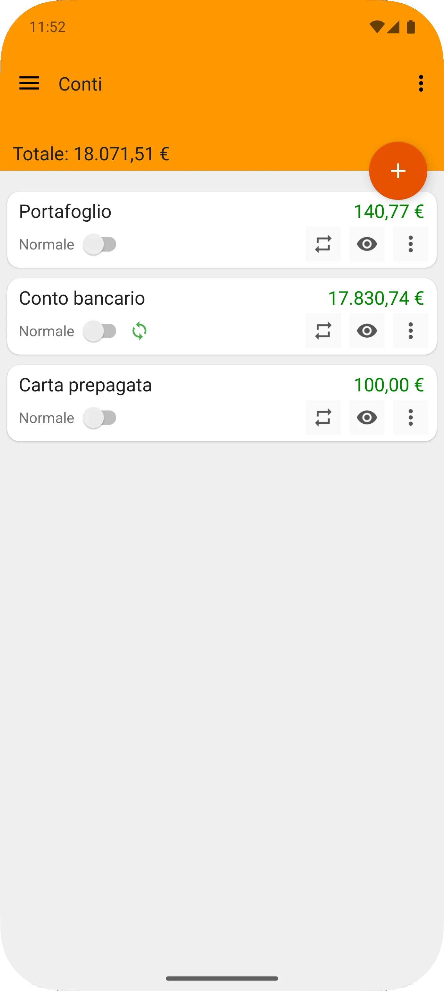
Task: Open the top bar overflow menu
Action: (421, 84)
